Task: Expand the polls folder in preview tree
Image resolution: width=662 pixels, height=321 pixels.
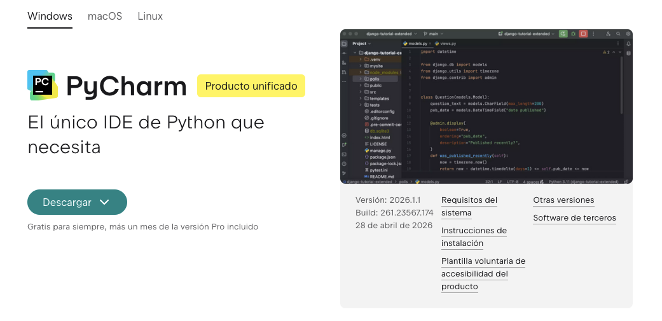Action: pyautogui.click(x=361, y=79)
